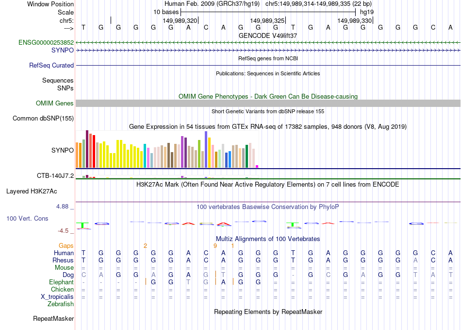Click the SYNPO GTEx expression bar chart
This screenshot has width=461, height=330.
point(167,149)
